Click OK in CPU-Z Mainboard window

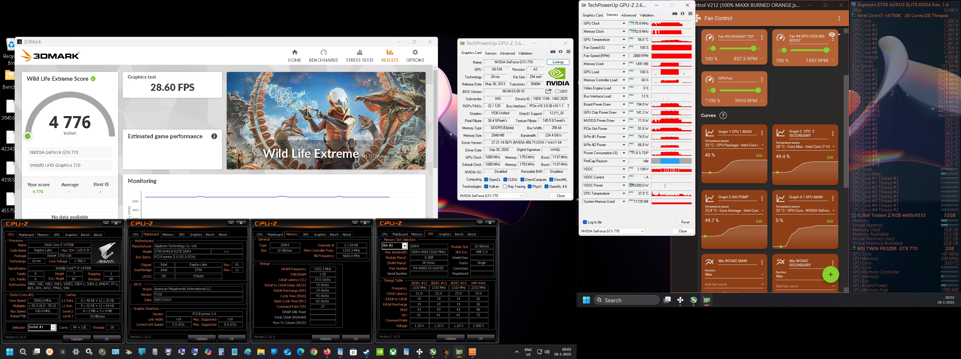coord(231,339)
